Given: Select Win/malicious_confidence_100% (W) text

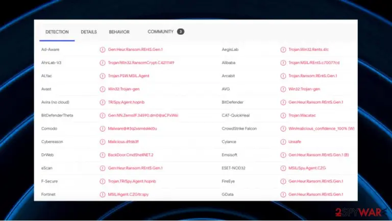Looking at the screenshot, I should pos(322,129).
